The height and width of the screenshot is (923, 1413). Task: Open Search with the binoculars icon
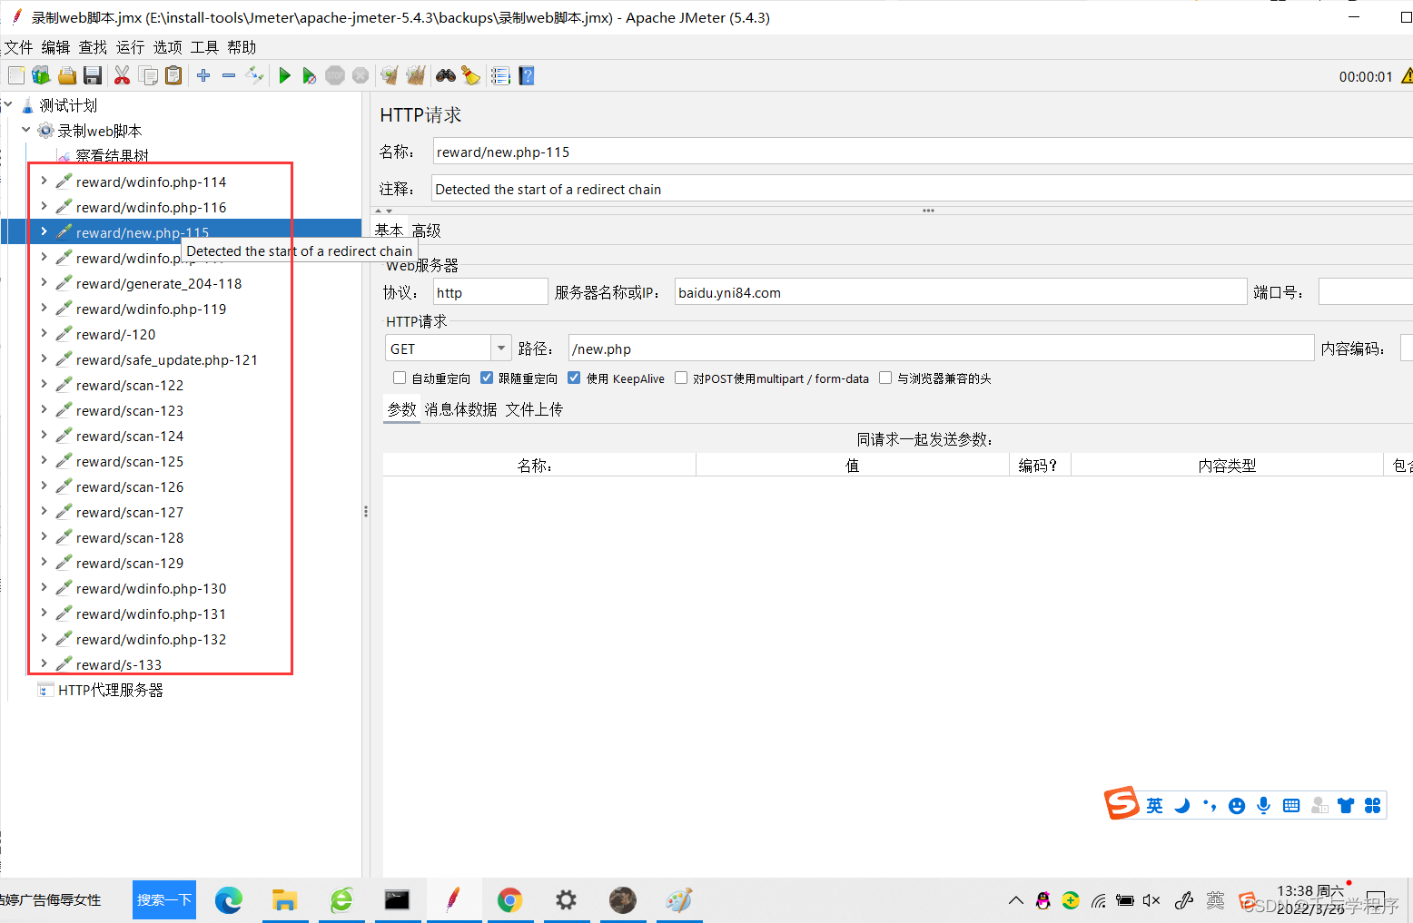(x=445, y=75)
